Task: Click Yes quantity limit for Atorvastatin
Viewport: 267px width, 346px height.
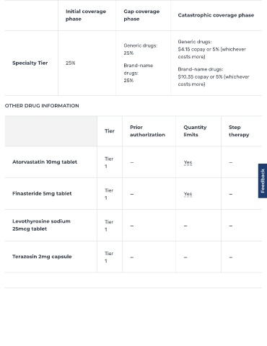Action: pos(188,163)
